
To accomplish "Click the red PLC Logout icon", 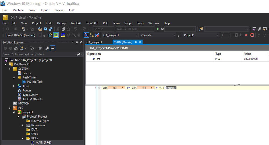I will pyautogui.click(x=252, y=35).
